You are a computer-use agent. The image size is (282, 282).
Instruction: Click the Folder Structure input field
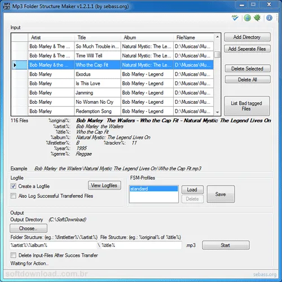pos(54,245)
